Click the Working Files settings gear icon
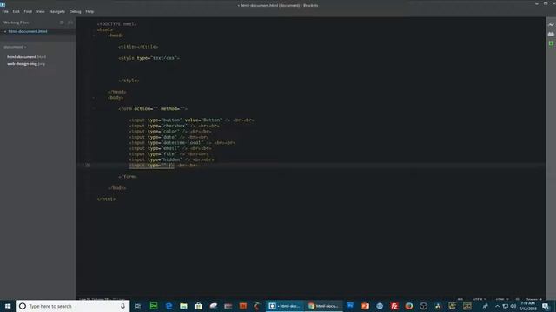This screenshot has height=312, width=556. coord(62,23)
